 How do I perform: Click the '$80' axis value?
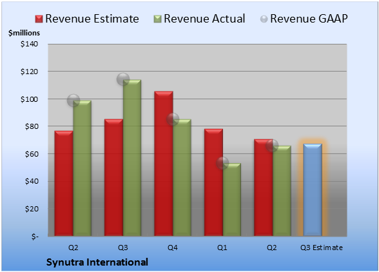(32, 126)
